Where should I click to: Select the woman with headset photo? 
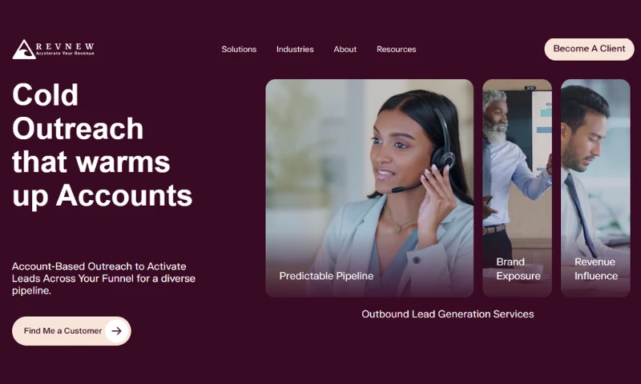coord(369,188)
